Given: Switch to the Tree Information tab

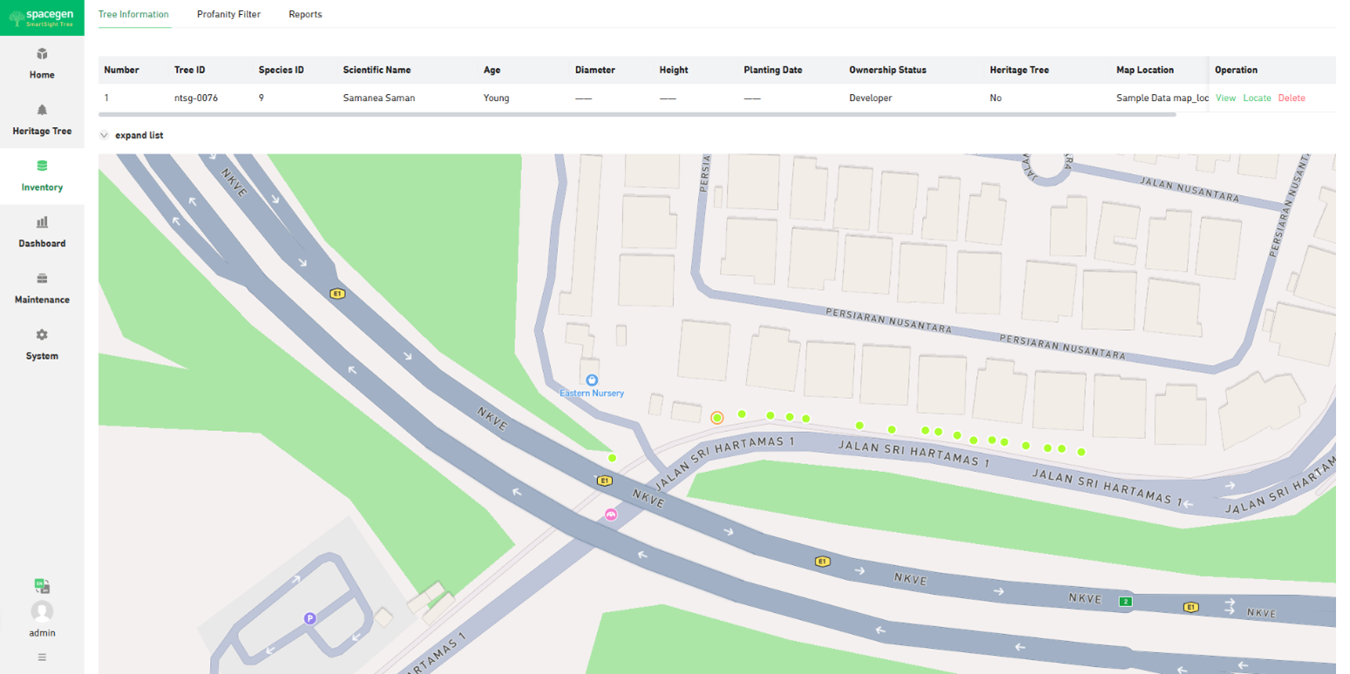Looking at the screenshot, I should [x=133, y=15].
